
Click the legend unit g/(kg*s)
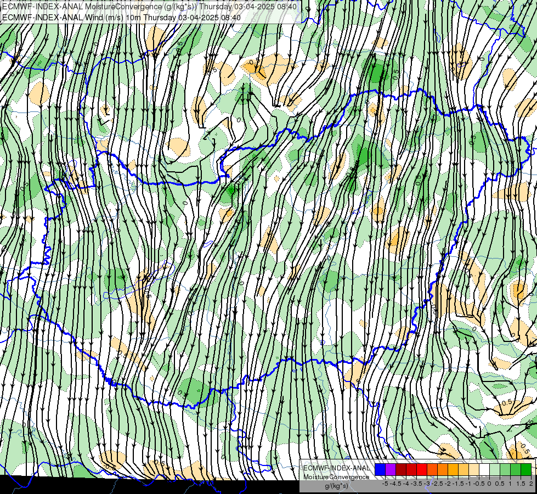[336, 486]
